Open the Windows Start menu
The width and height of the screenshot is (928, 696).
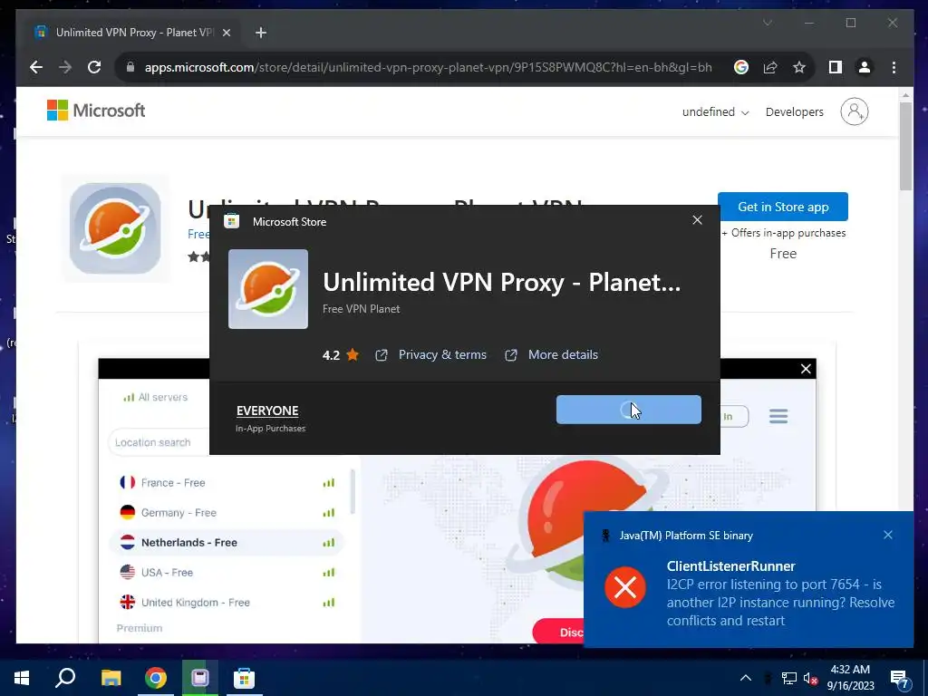[x=22, y=678]
